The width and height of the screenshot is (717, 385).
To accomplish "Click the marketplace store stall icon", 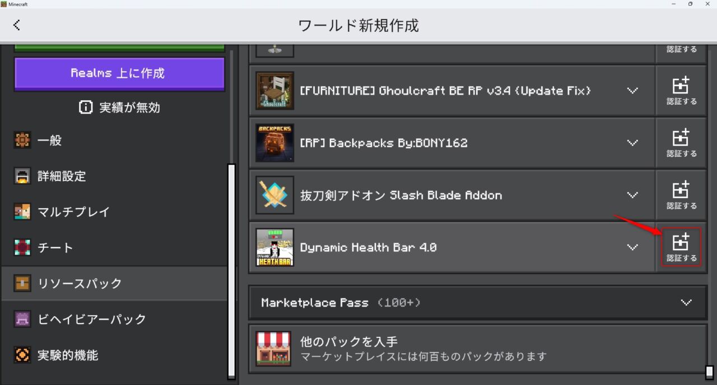I will (273, 348).
